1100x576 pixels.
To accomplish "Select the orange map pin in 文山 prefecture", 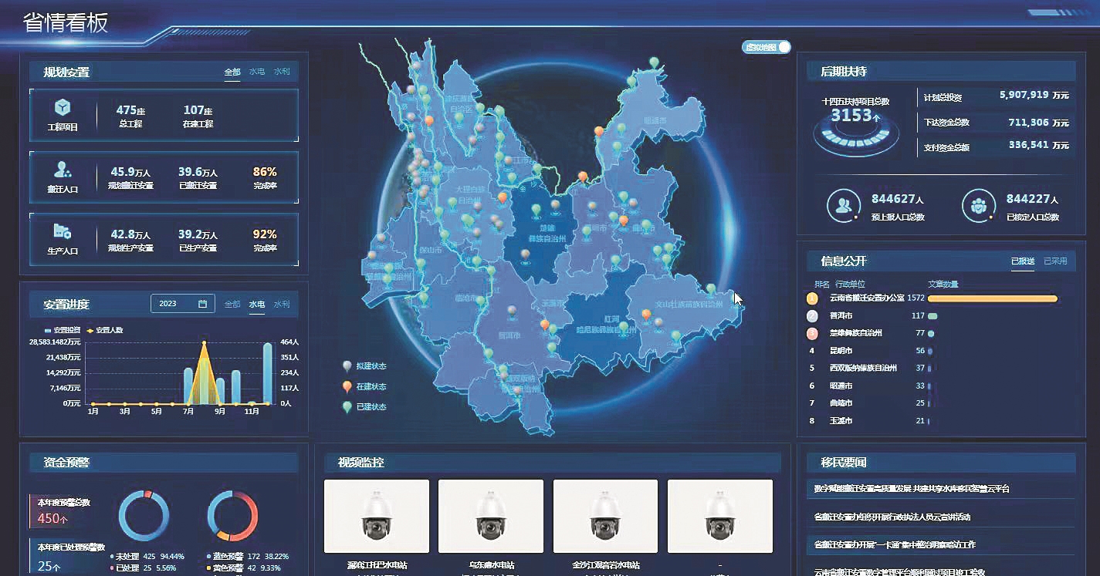I will pyautogui.click(x=646, y=315).
